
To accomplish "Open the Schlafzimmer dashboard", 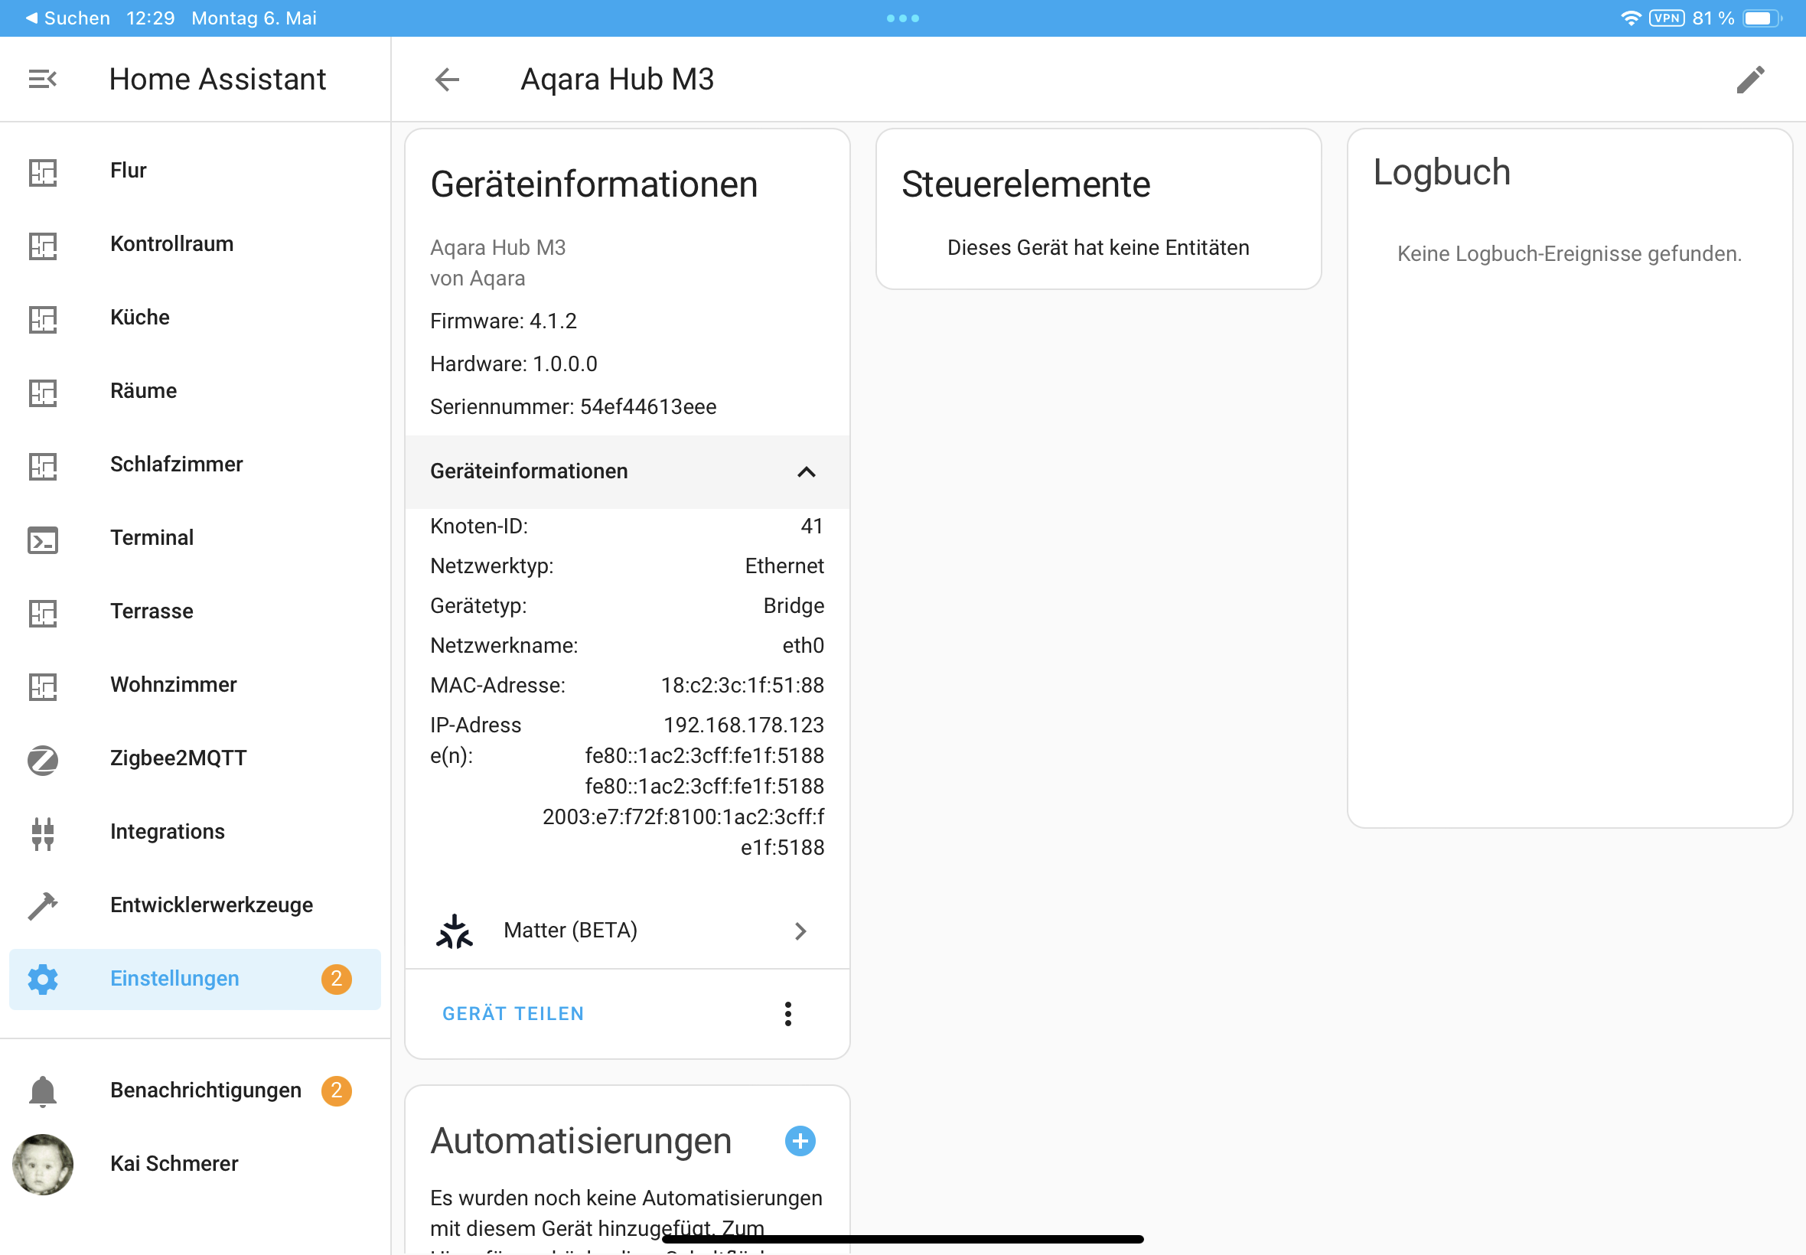I will [x=176, y=465].
